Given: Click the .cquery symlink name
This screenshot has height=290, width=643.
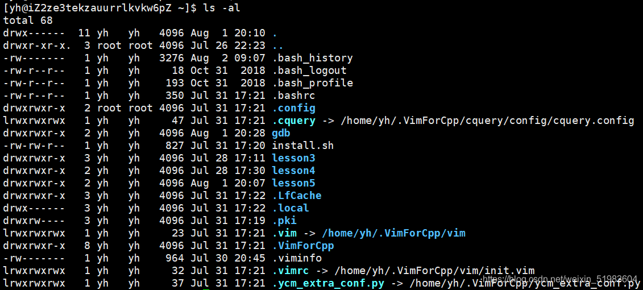Looking at the screenshot, I should [293, 121].
